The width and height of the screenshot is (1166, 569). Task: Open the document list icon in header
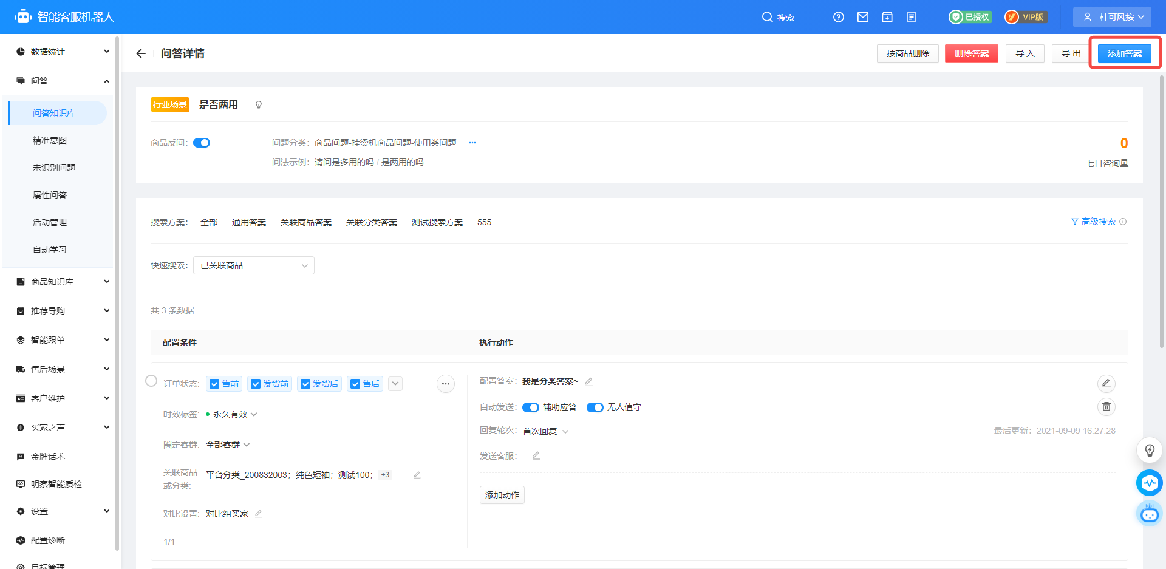click(912, 17)
